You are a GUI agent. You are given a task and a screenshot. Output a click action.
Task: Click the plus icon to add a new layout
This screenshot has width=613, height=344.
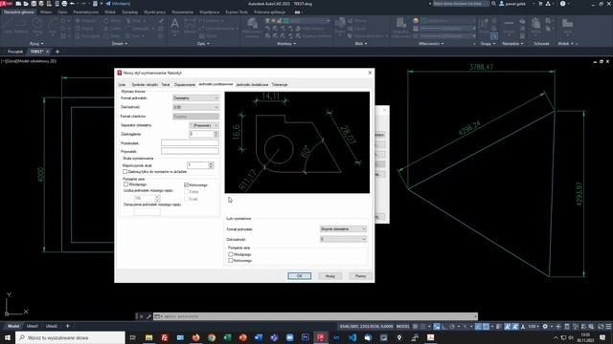pyautogui.click(x=67, y=326)
